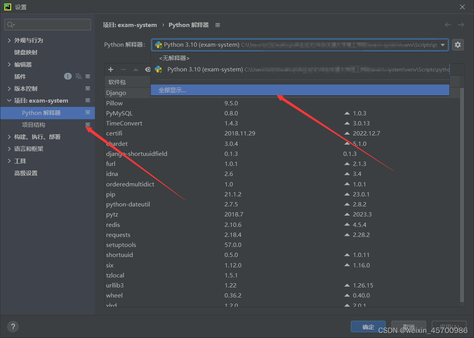474x338 pixels.
Task: Click the 取消 button
Action: [409, 326]
